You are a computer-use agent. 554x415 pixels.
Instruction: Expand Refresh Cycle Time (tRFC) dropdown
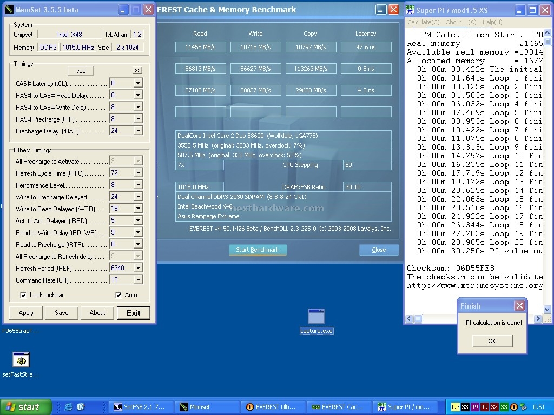(x=138, y=173)
